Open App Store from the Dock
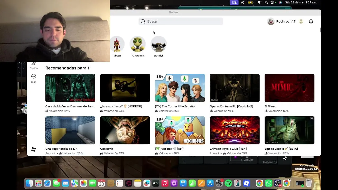Image resolution: width=338 pixels, height=190 pixels. click(x=210, y=183)
